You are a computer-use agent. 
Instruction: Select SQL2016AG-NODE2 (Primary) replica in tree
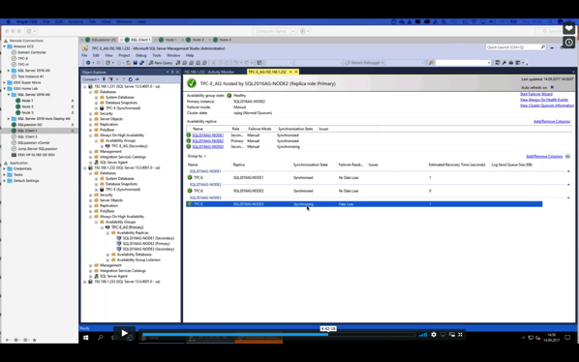click(x=146, y=244)
